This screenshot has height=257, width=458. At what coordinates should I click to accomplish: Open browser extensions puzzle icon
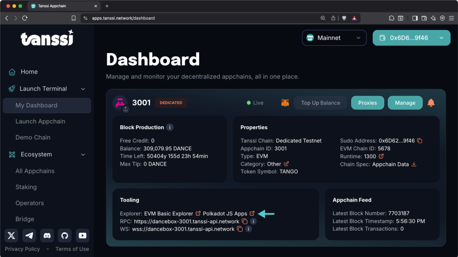click(x=391, y=18)
